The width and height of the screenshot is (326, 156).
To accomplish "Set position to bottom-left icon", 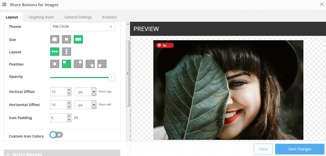I will pos(102,64).
